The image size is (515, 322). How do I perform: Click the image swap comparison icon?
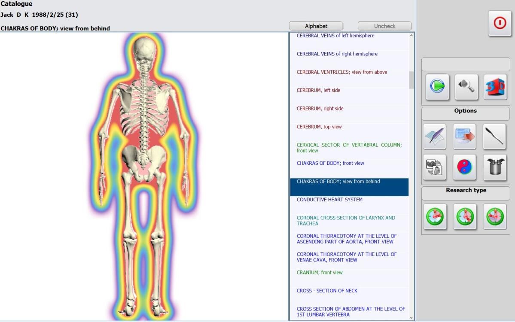click(x=435, y=167)
